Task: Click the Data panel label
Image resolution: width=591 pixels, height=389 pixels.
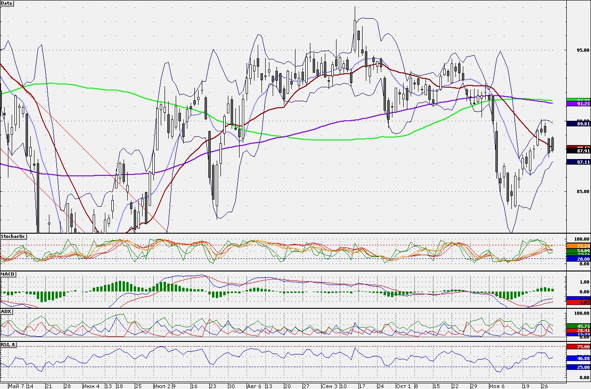Action: pyautogui.click(x=7, y=3)
